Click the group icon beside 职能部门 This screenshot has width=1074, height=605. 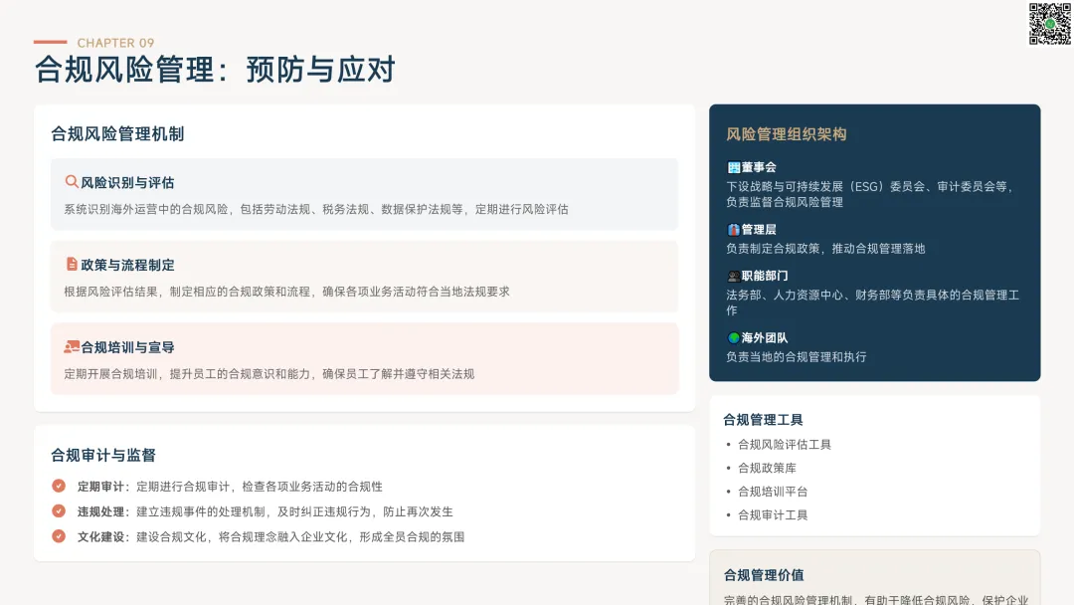pos(733,276)
